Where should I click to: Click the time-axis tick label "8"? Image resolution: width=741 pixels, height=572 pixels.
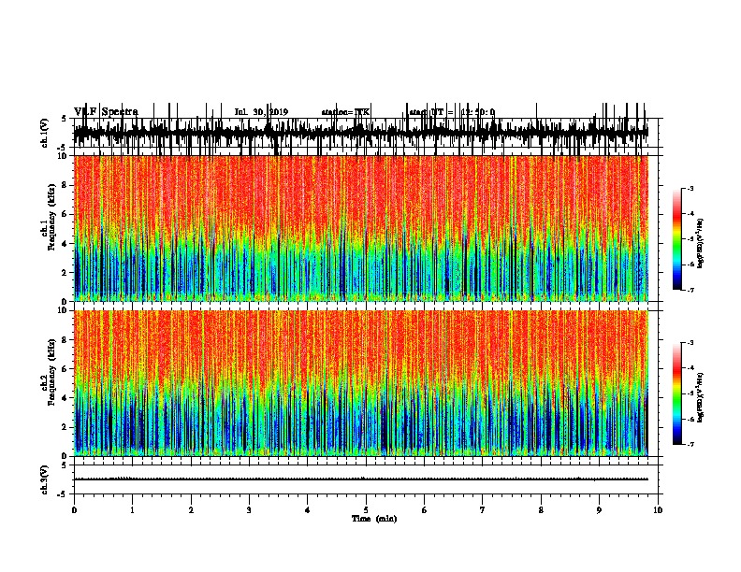541,510
